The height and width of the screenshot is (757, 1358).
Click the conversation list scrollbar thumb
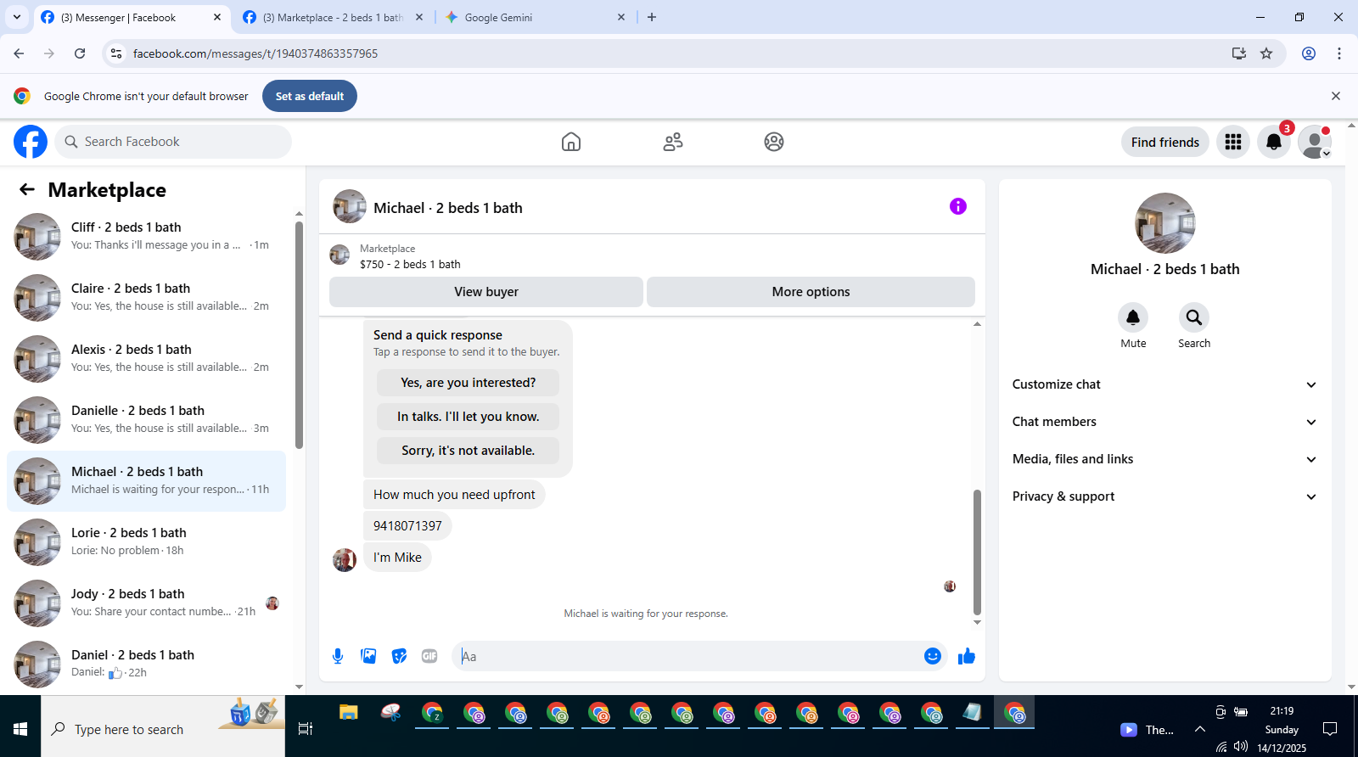[299, 334]
